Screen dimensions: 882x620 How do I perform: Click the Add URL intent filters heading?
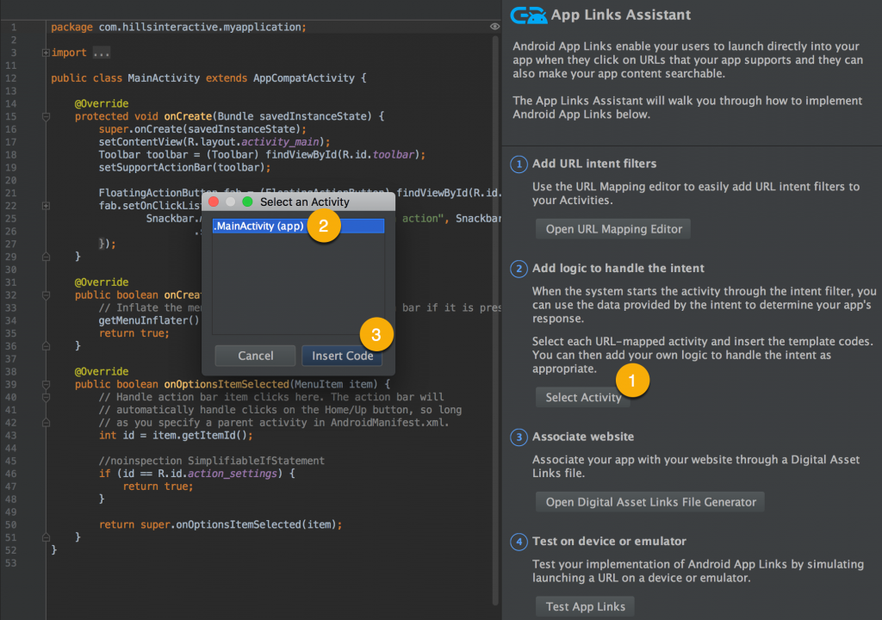tap(594, 164)
